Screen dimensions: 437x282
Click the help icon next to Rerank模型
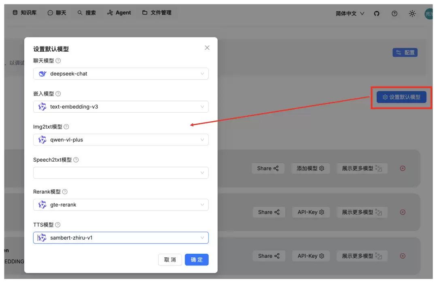65,192
